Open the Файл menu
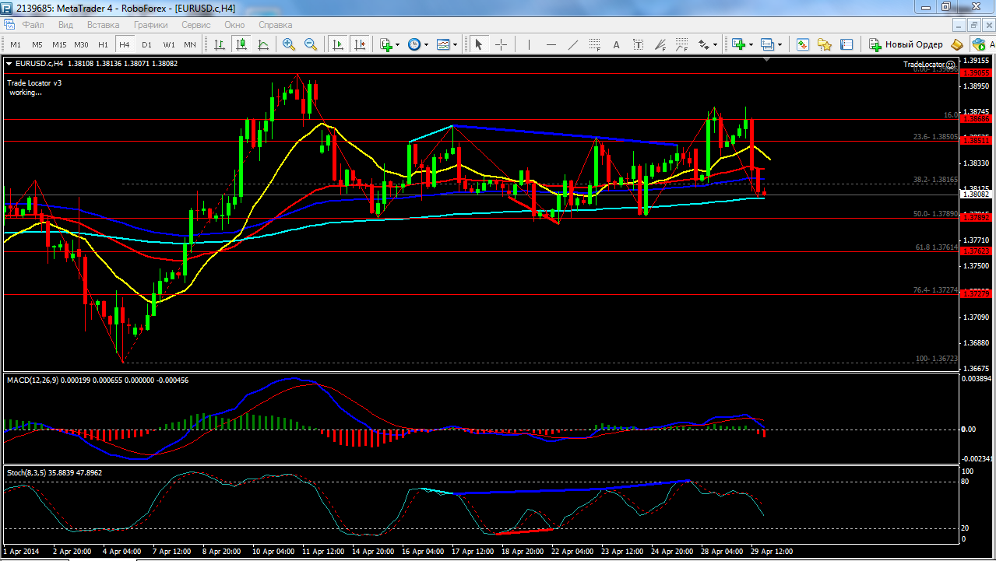 (x=33, y=25)
